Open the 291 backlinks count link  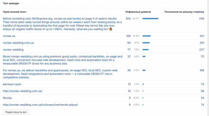coord(202,43)
